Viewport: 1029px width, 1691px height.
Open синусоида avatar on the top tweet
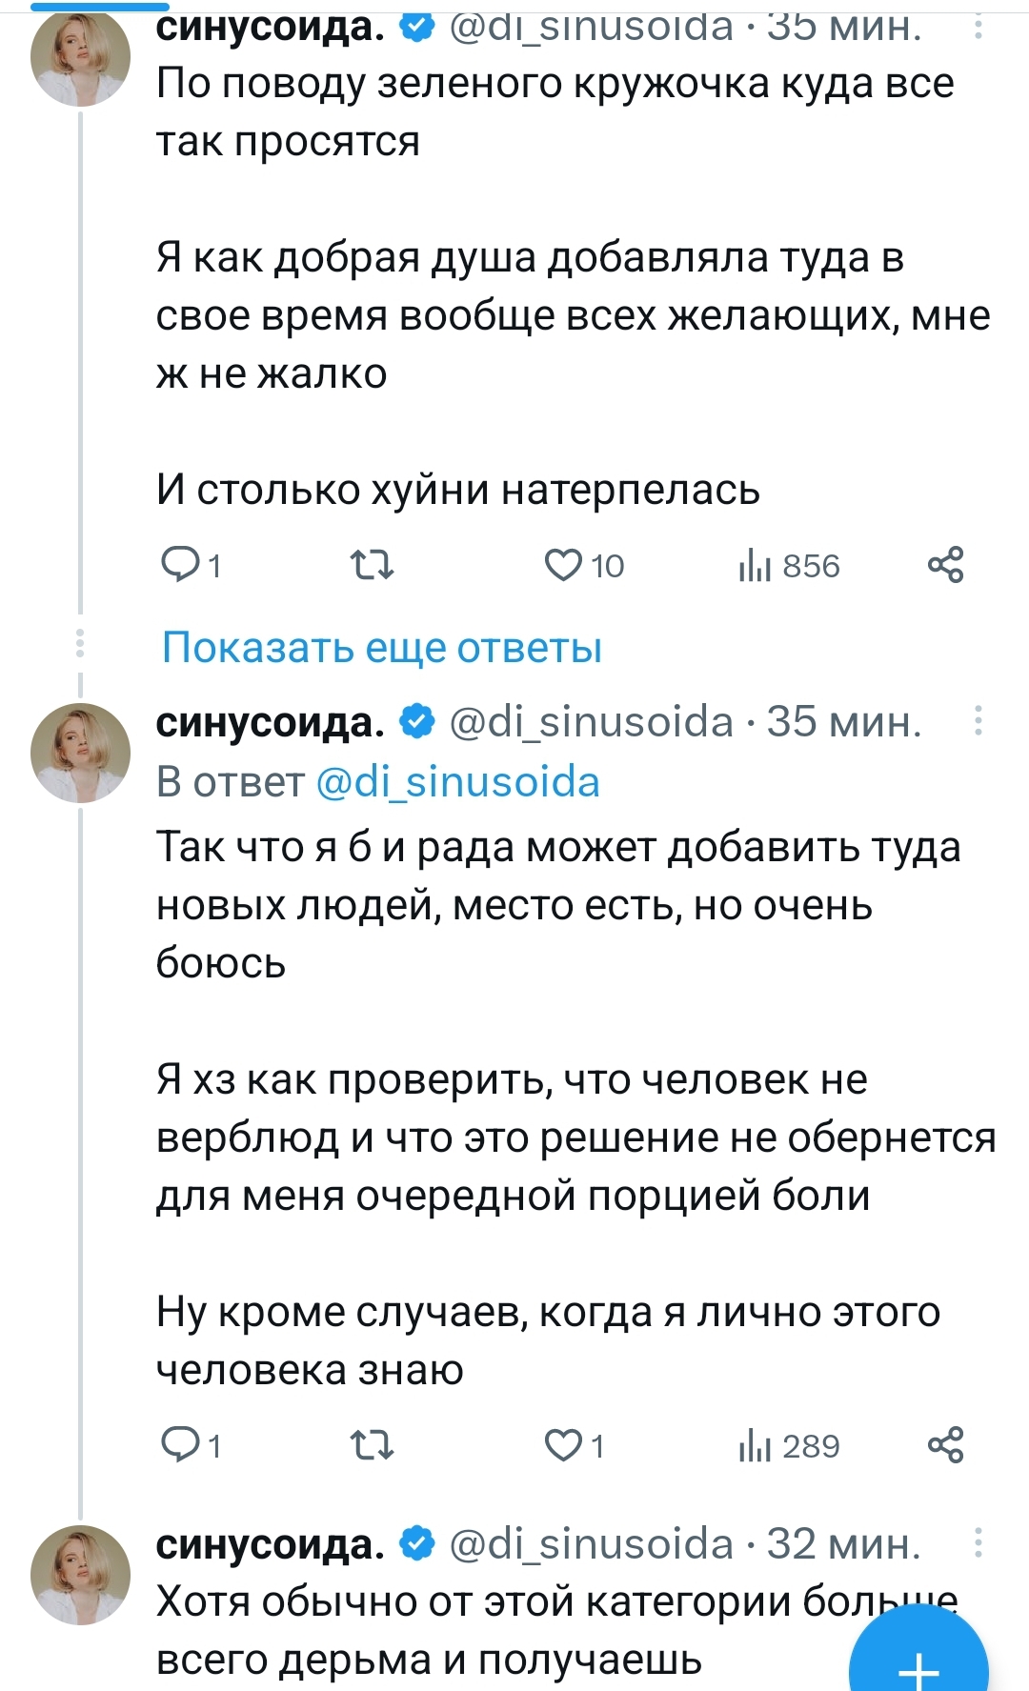pos(81,57)
